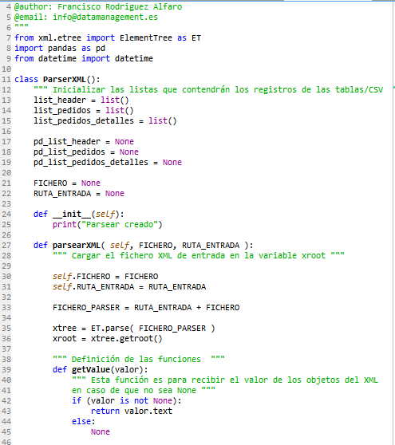Click 'return valor.text' on line 43
This screenshot has width=395, height=445.
[x=132, y=412]
